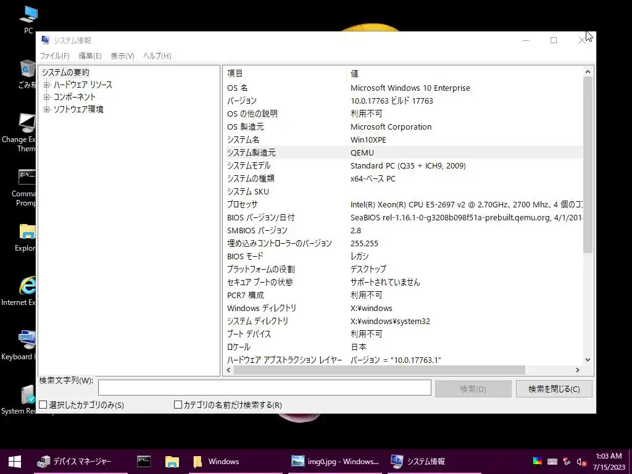The width and height of the screenshot is (632, 474).
Task: Open the PC desktop icon
Action: tap(28, 20)
